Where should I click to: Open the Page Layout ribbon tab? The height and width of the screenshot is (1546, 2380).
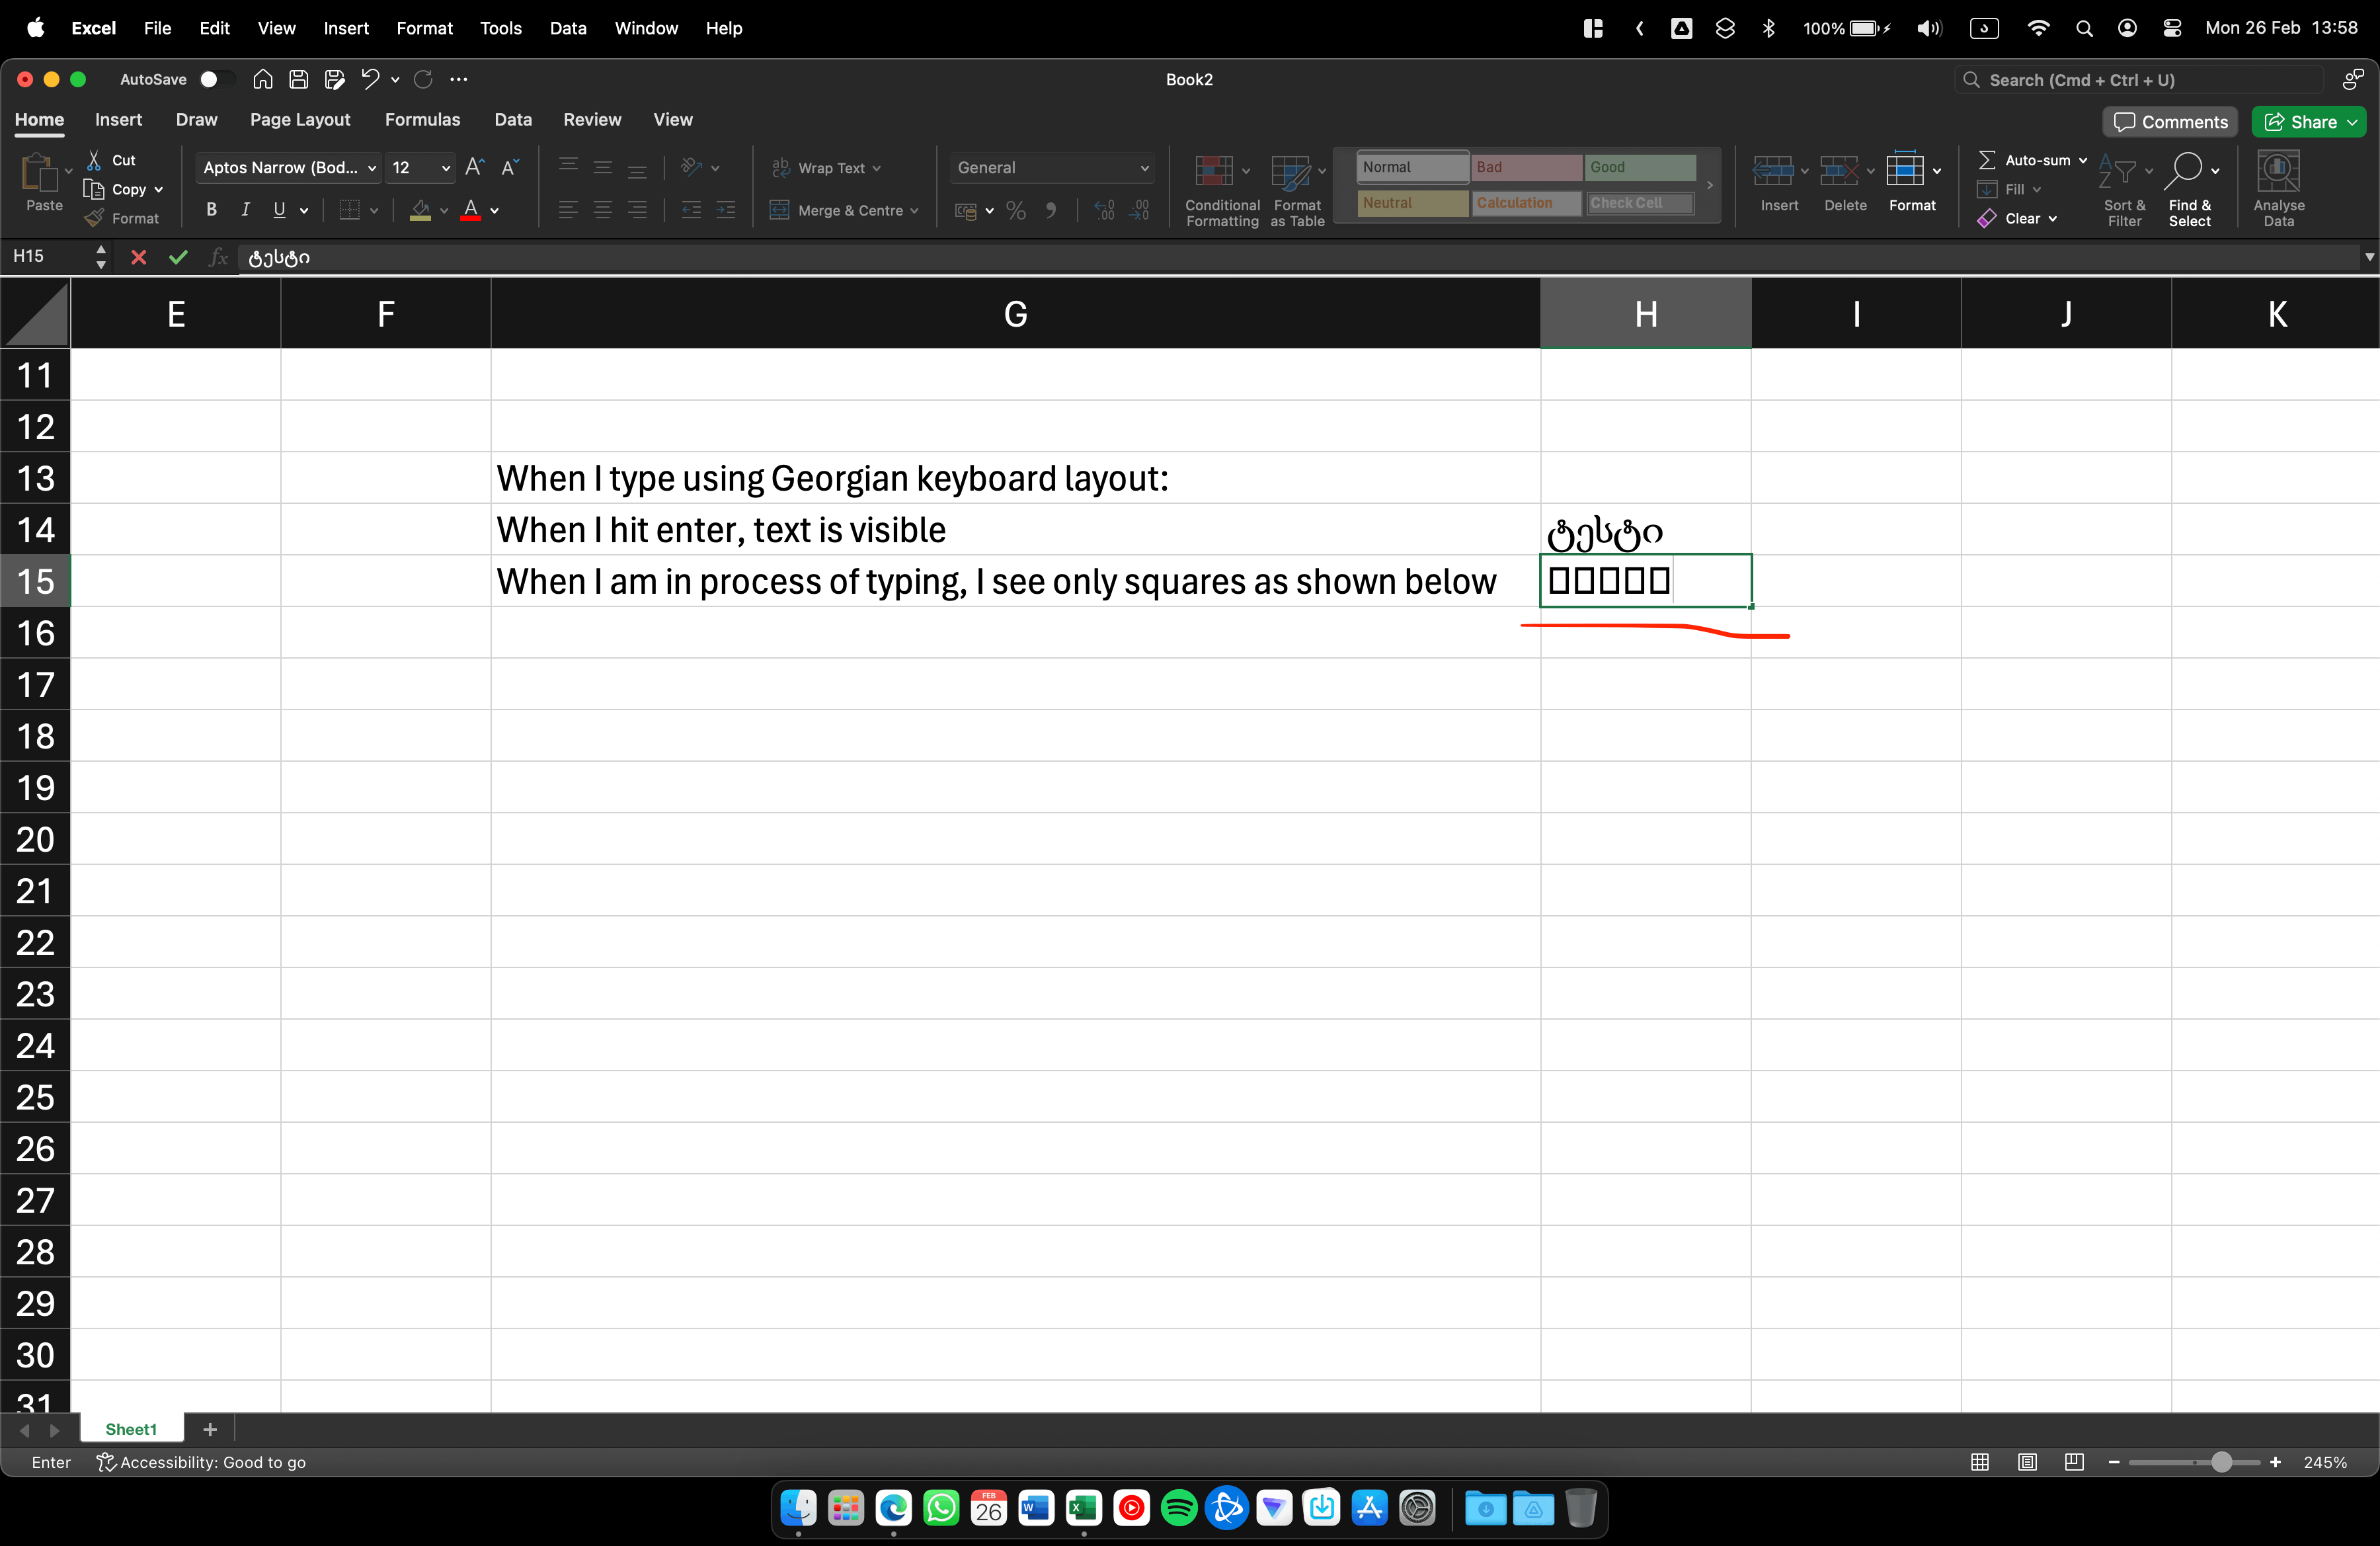[x=300, y=119]
